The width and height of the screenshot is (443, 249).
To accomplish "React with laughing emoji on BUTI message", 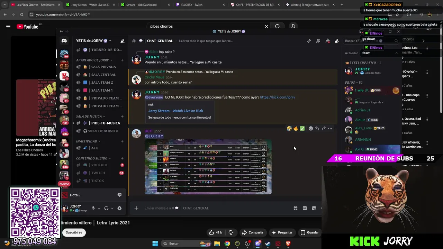I will (289, 128).
